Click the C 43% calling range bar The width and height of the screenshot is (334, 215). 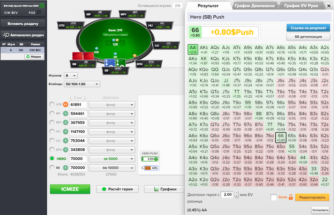tap(151, 168)
